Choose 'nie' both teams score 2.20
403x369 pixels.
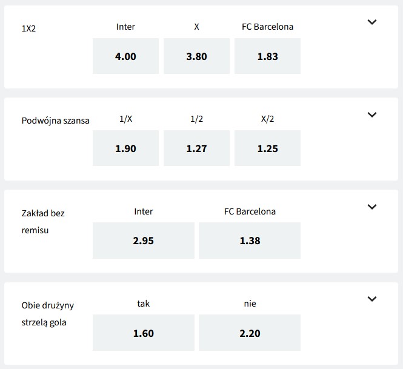coord(250,333)
